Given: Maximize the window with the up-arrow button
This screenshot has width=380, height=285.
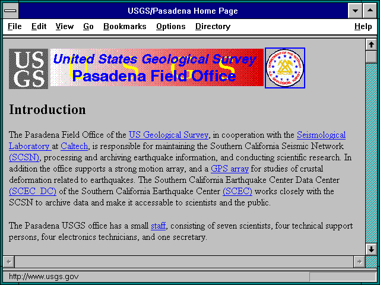Looking at the screenshot, I should (x=370, y=11).
